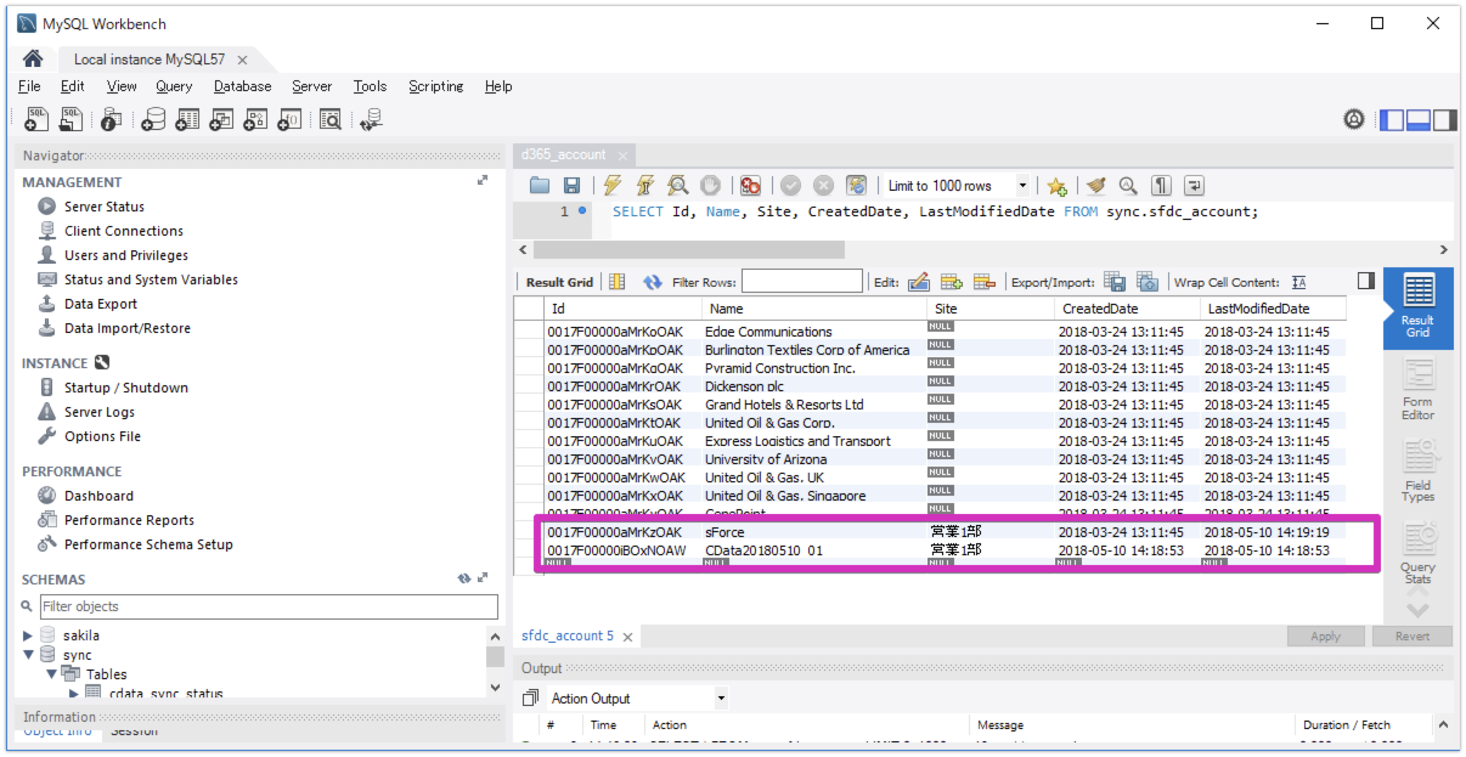Toggle autocommit mode in the SQL toolbar
Viewport: 1466px width, 757px height.
coord(858,185)
